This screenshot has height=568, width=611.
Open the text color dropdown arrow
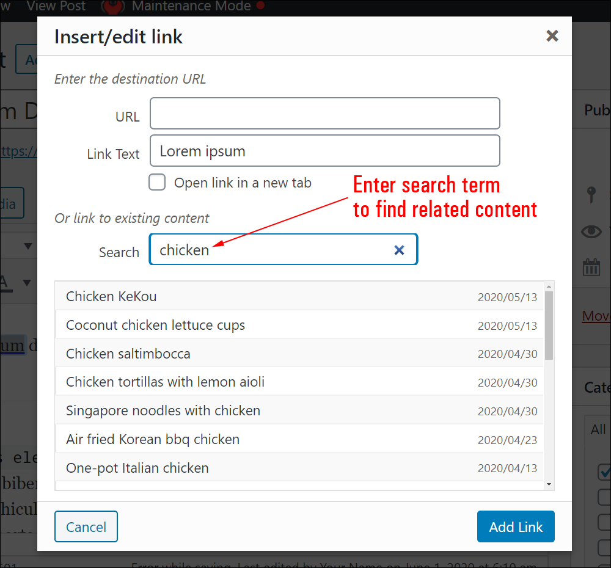tap(27, 282)
